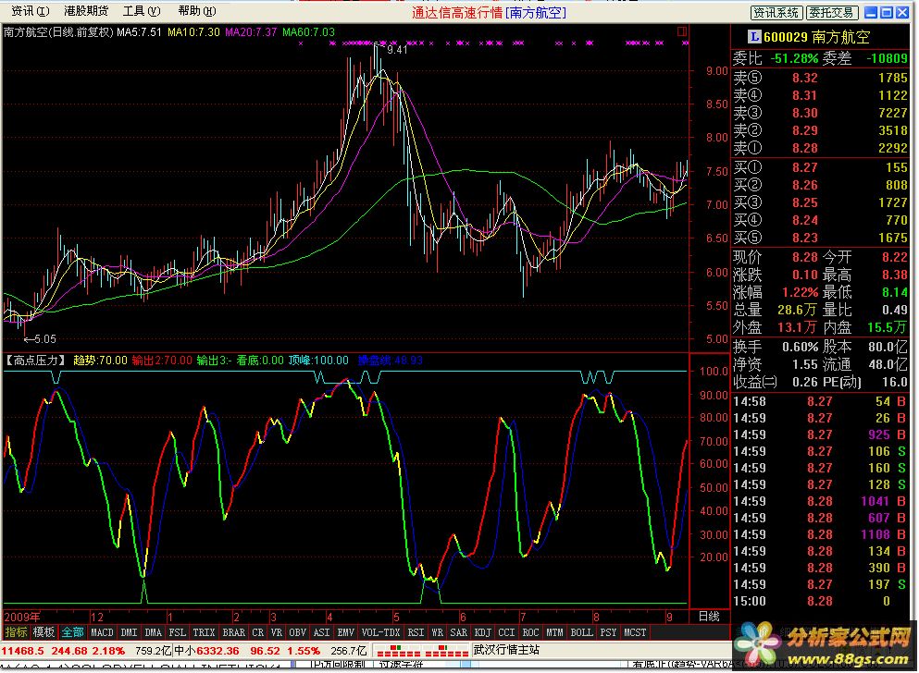
Task: Click the 卖① order row price 8.28
Action: point(805,148)
